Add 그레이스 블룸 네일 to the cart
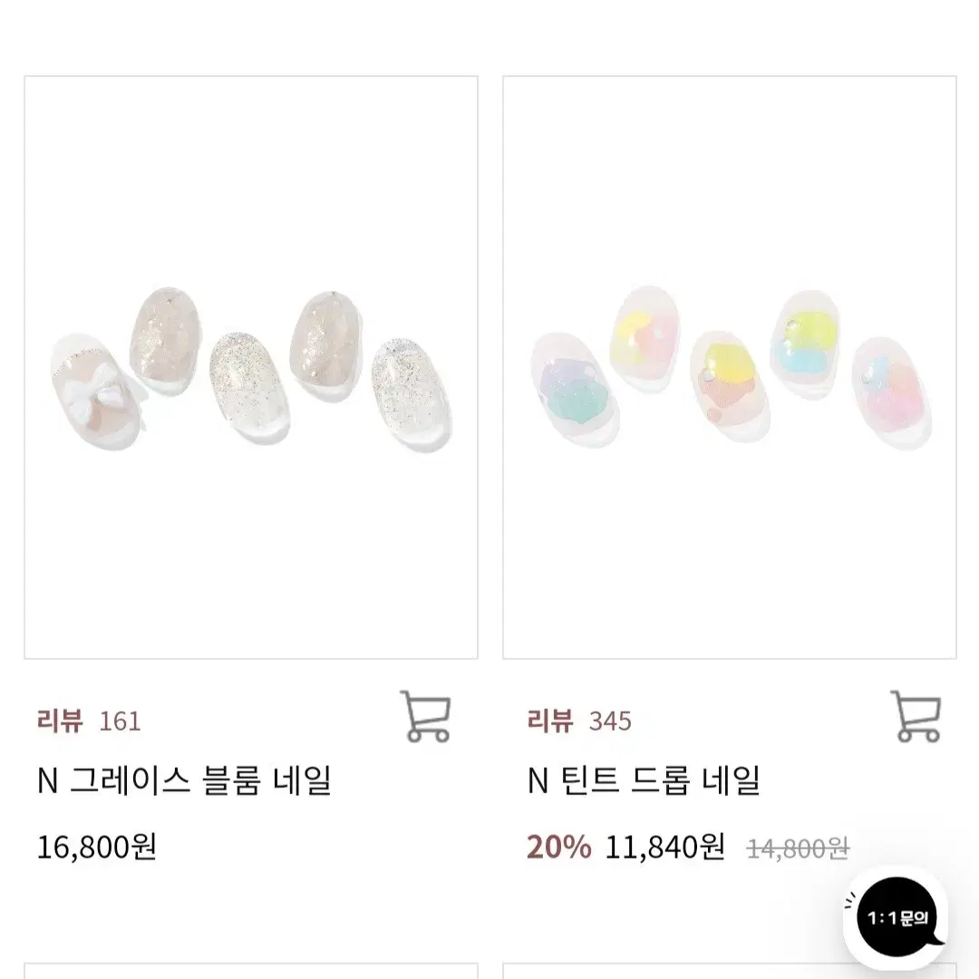This screenshot has height=979, width=979. pos(425,716)
